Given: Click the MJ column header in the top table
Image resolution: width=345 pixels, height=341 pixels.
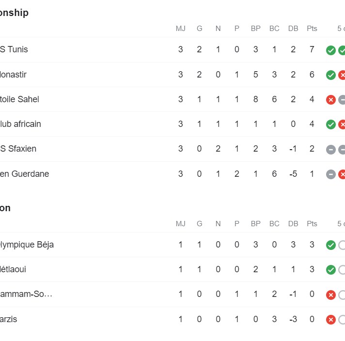Looking at the screenshot, I should [x=181, y=29].
